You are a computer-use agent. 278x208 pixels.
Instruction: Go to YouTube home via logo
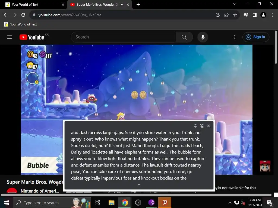[32, 37]
